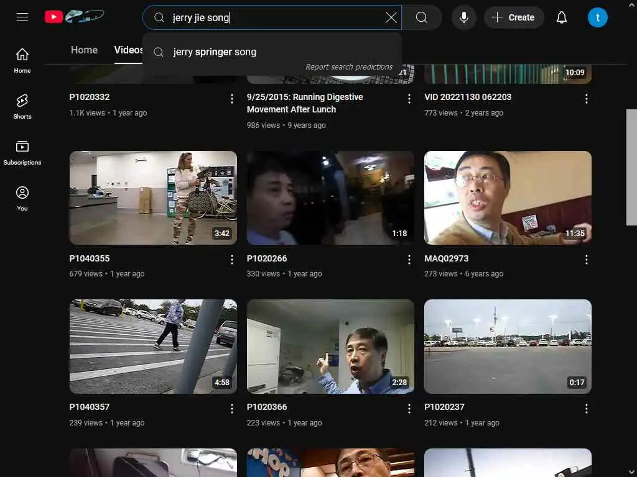Click the P1020237 title text

(444, 407)
